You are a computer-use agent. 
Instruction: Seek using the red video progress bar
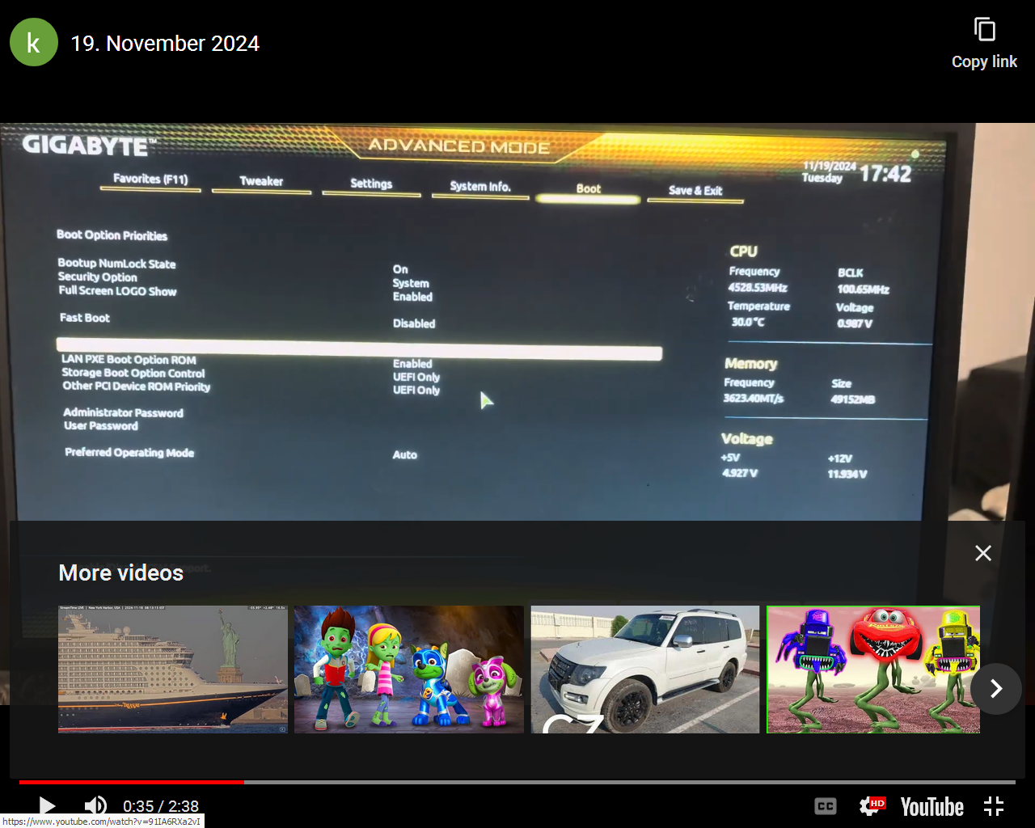click(x=517, y=782)
